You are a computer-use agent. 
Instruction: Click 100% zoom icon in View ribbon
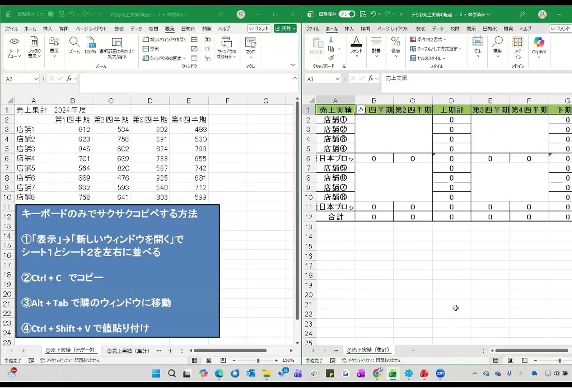[90, 42]
